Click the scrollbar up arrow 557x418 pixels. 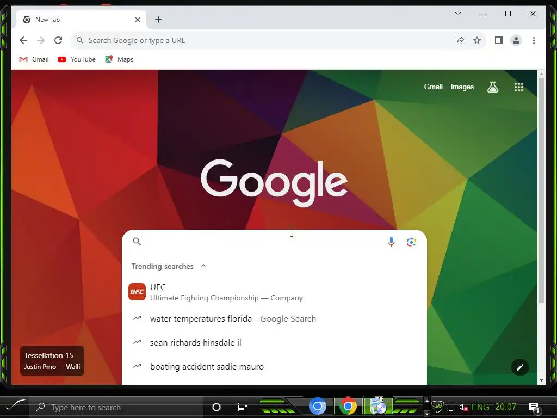(x=541, y=74)
